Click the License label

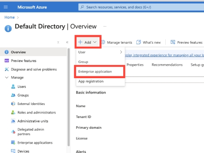tap(82, 139)
